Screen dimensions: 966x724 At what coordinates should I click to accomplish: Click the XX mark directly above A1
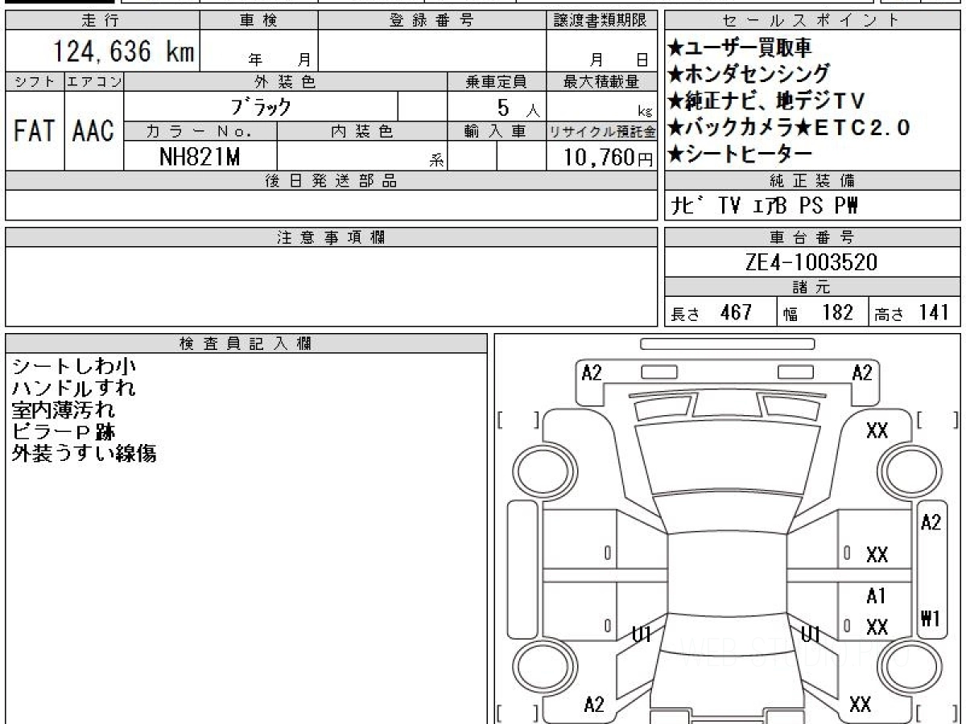[x=877, y=554]
